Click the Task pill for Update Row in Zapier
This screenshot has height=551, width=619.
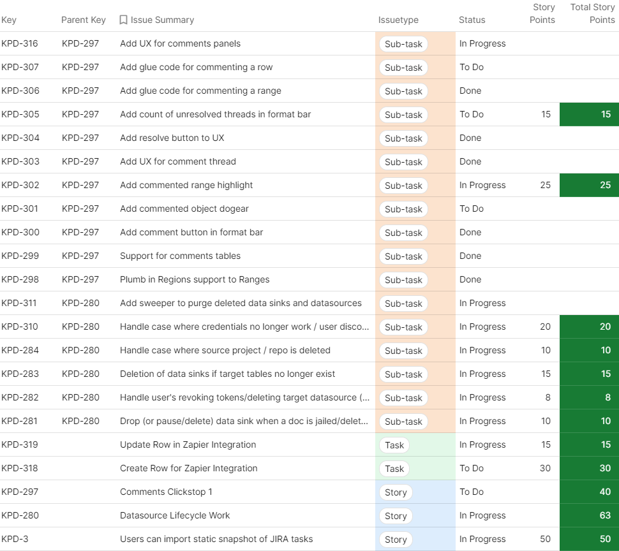(x=394, y=445)
